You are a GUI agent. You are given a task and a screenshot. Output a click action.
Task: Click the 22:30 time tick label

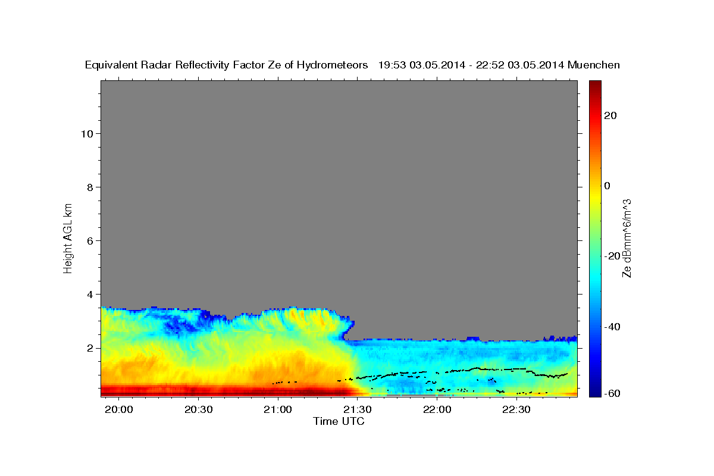point(516,409)
